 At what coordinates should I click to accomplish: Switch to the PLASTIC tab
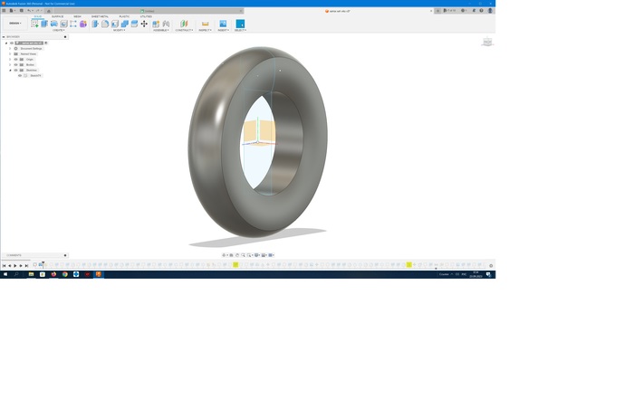(x=124, y=16)
